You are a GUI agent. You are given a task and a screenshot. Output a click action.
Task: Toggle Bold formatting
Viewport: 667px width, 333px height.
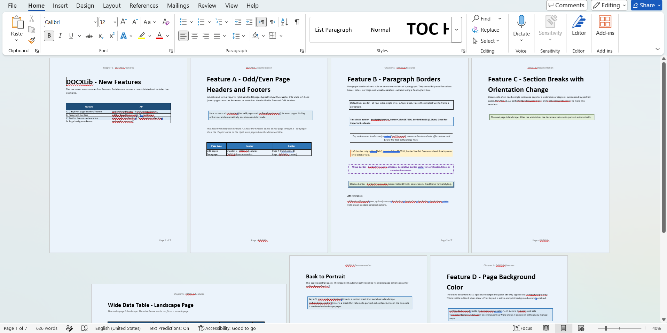coord(49,36)
